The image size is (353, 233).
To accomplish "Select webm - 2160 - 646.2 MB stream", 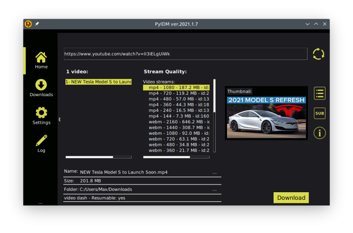I will click(176, 122).
